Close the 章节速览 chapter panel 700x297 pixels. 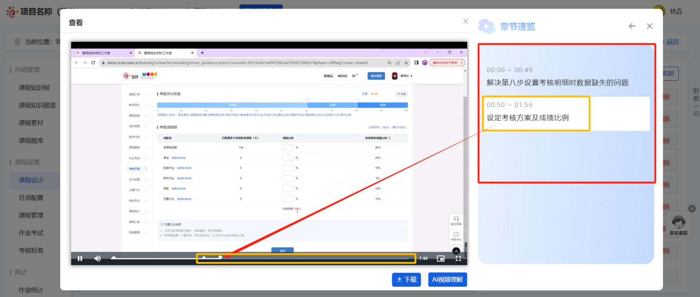650,26
